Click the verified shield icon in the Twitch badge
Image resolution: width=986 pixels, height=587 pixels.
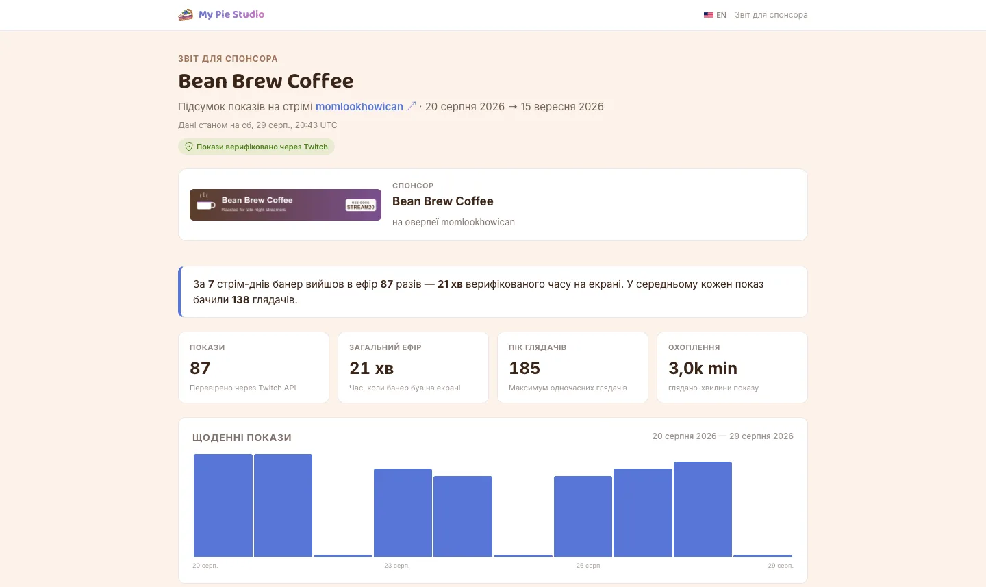click(x=189, y=147)
